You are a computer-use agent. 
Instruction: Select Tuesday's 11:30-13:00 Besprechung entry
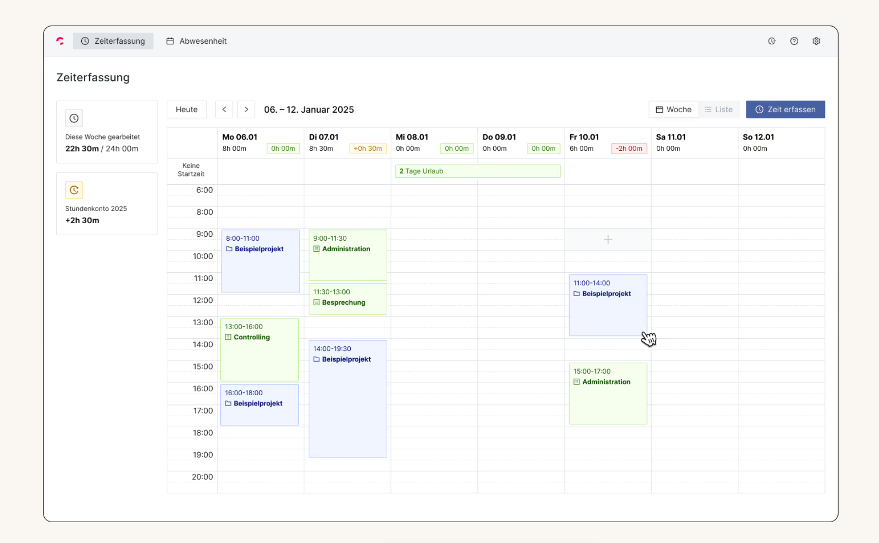coord(347,298)
